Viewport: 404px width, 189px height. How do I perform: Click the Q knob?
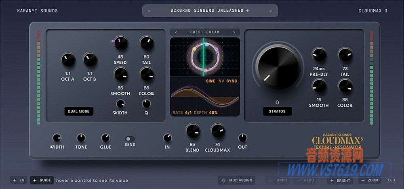[146, 104]
